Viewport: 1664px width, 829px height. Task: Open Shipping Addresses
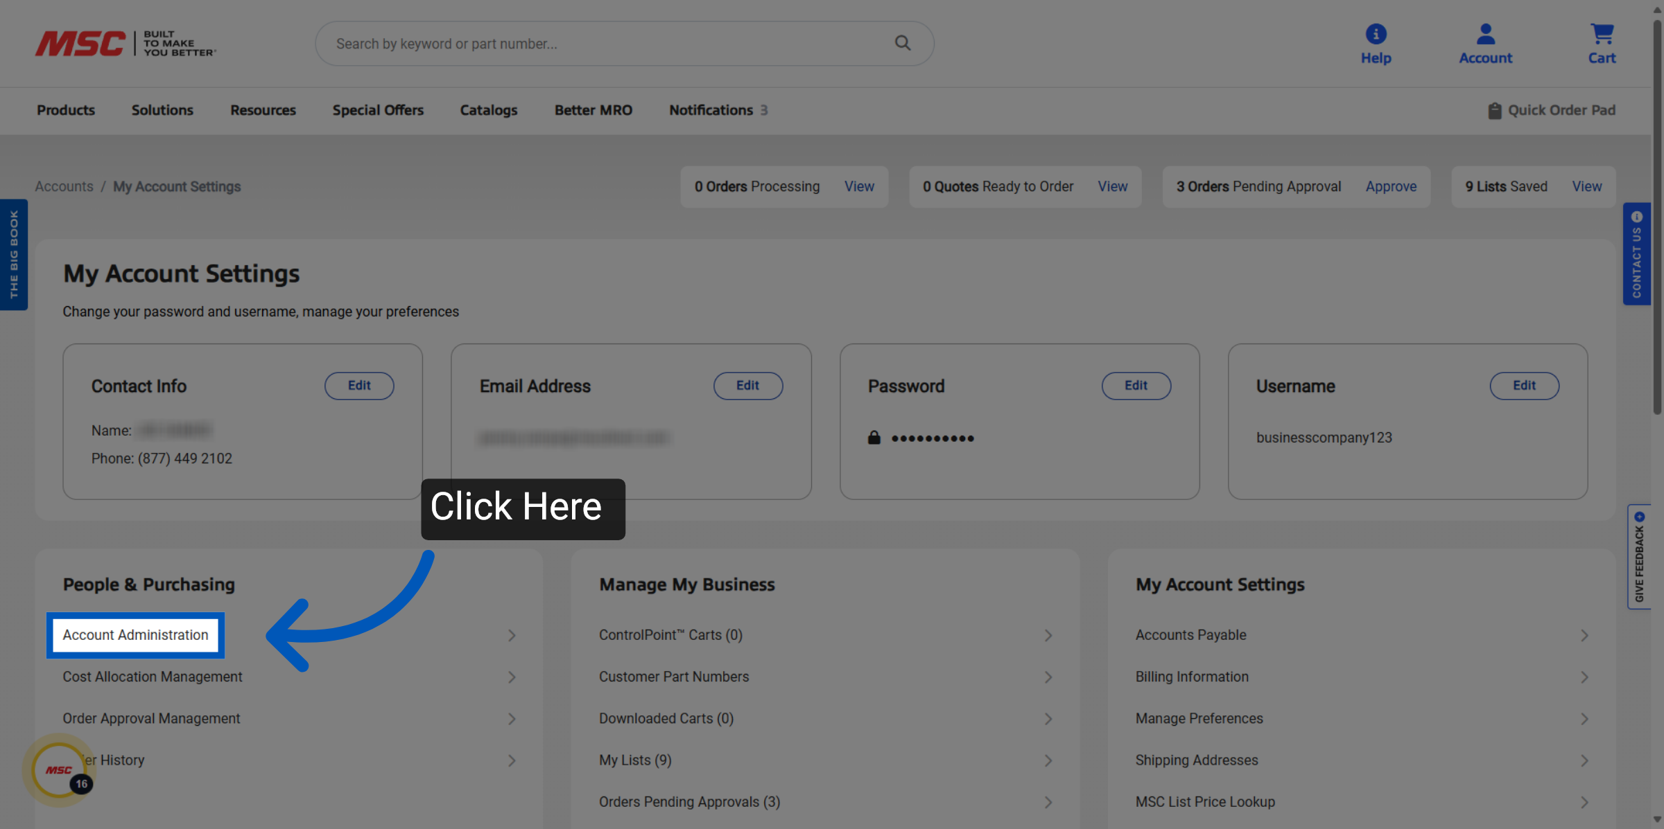[x=1197, y=760]
